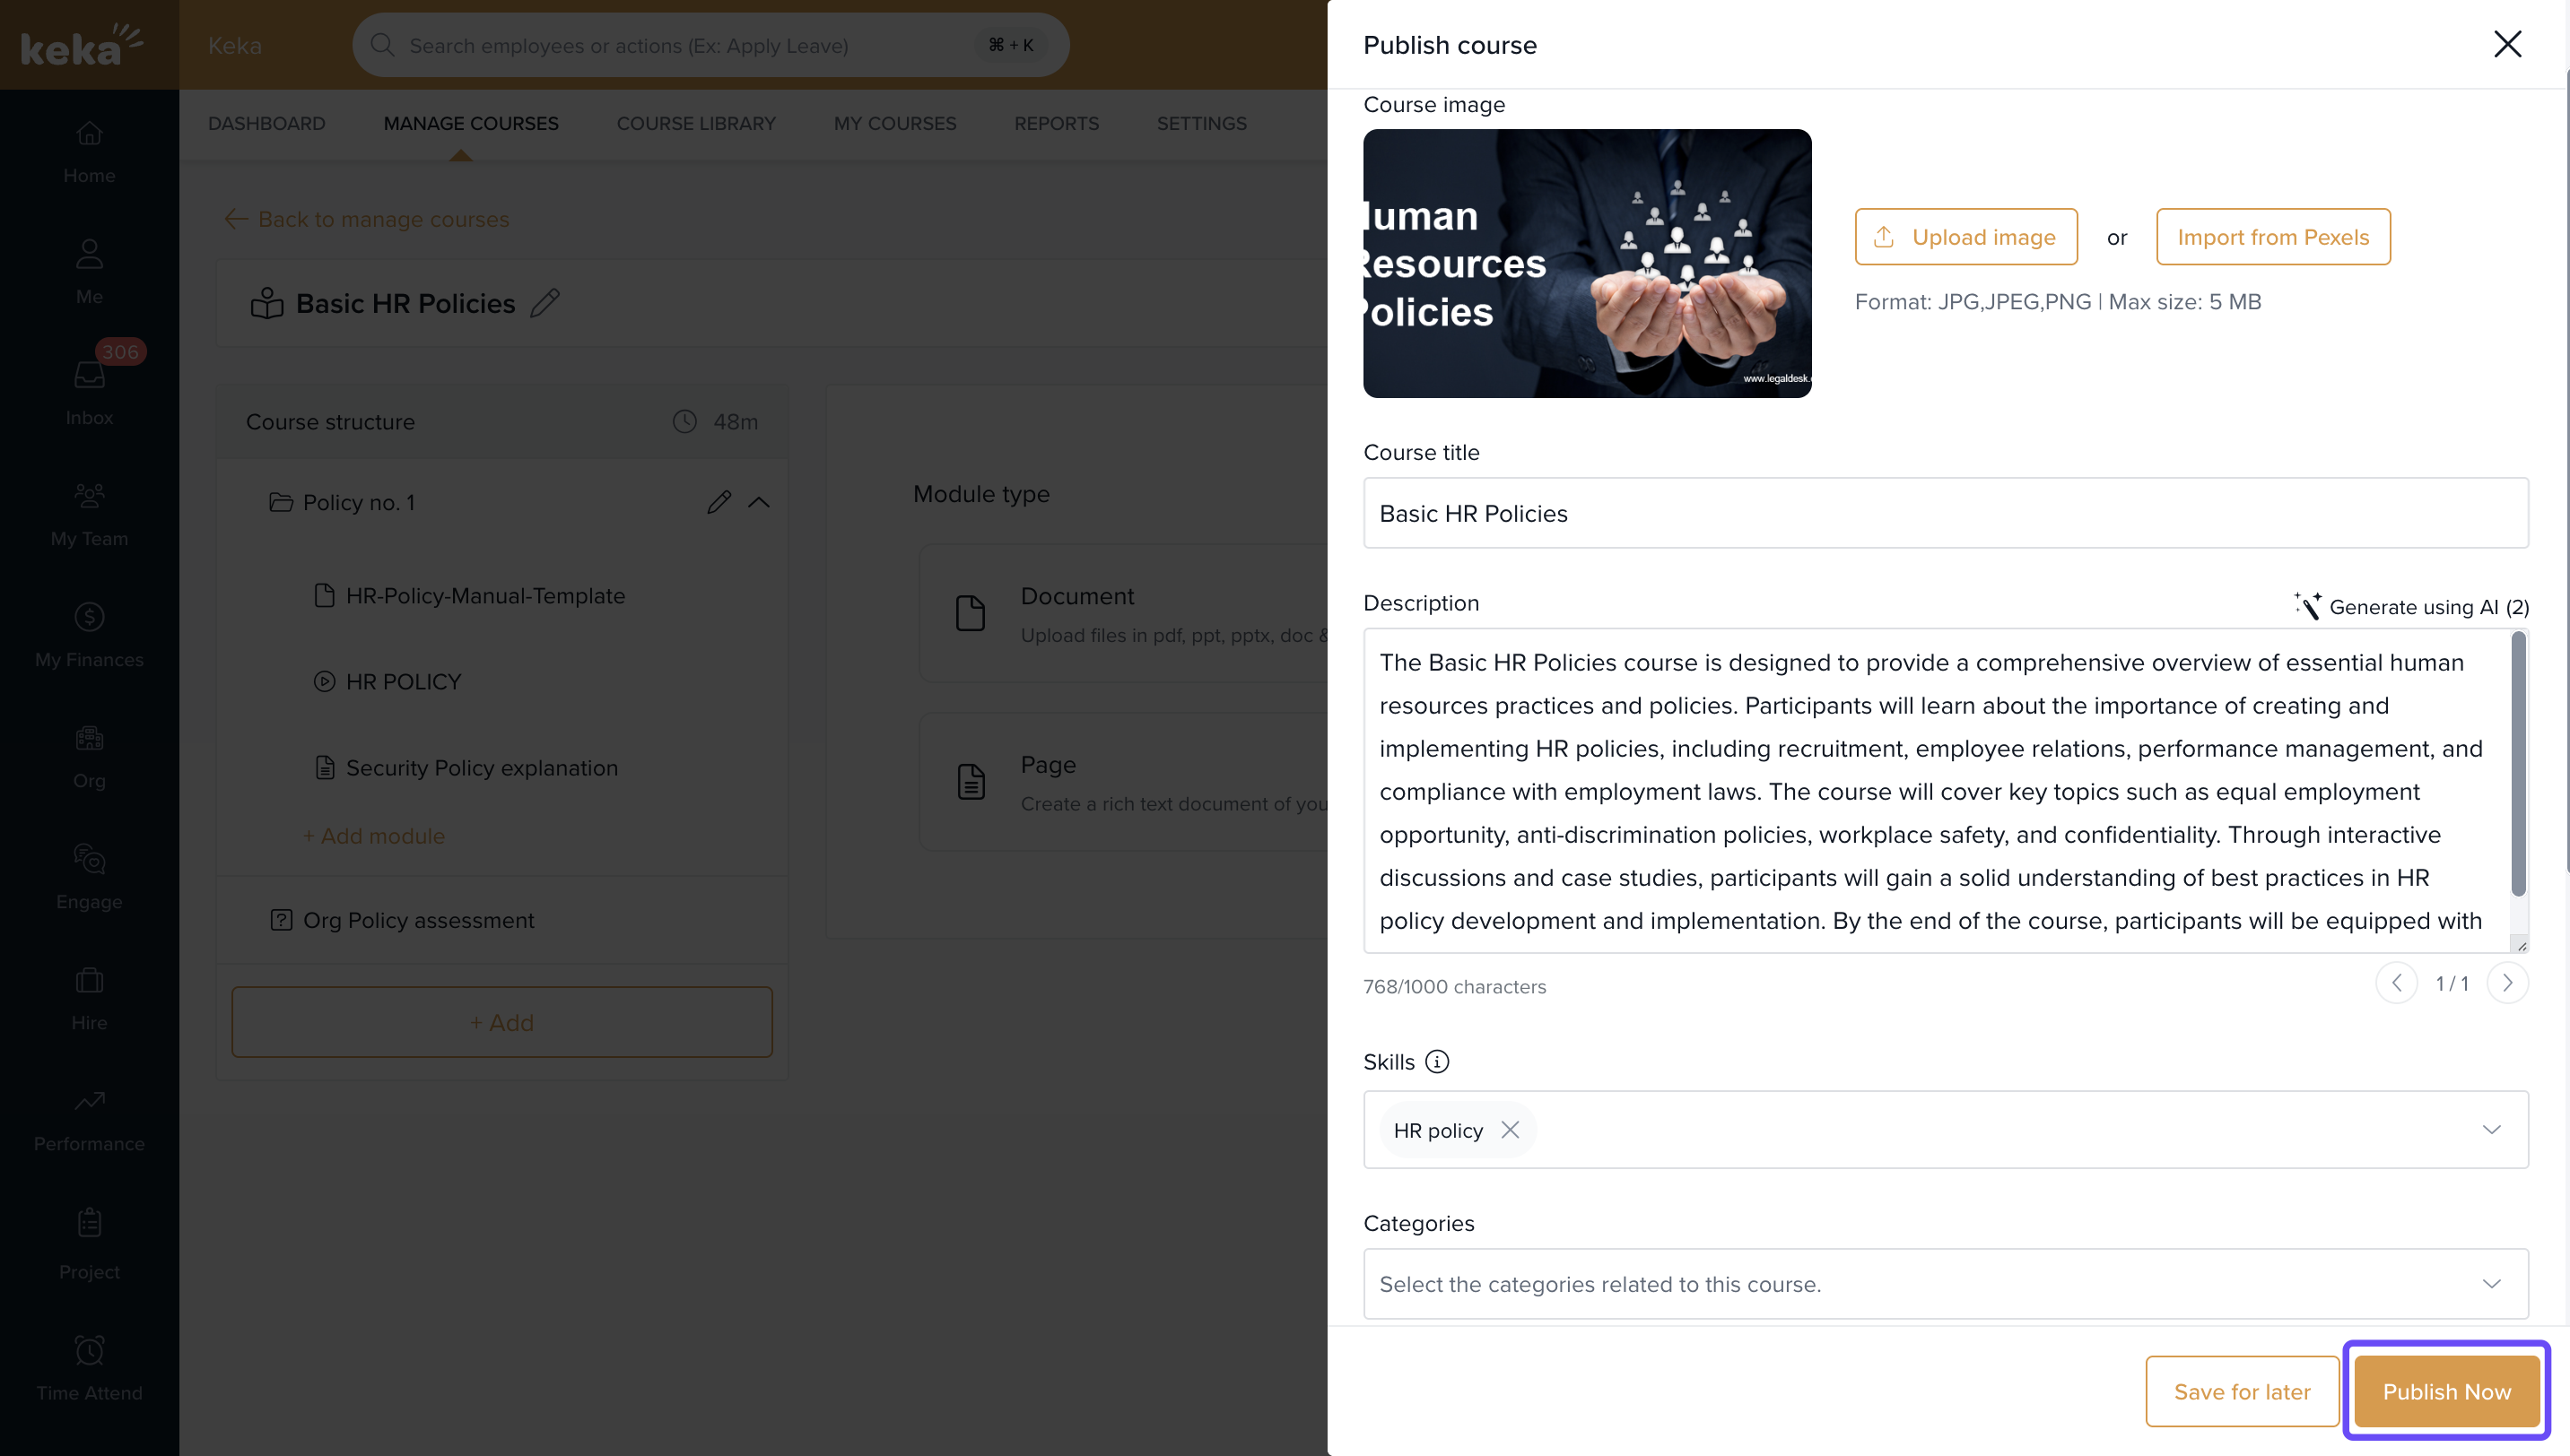Open the Categories dropdown
2570x1456 pixels.
pos(2491,1284)
